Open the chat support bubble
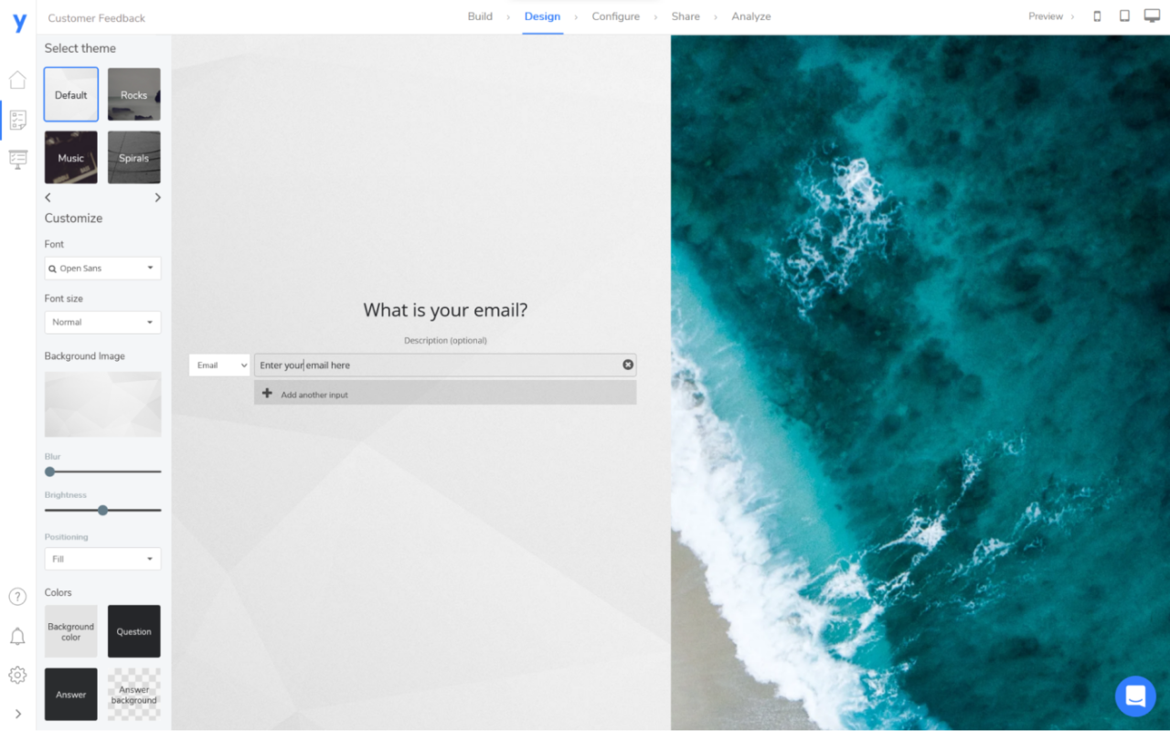The image size is (1170, 731). [1135, 696]
